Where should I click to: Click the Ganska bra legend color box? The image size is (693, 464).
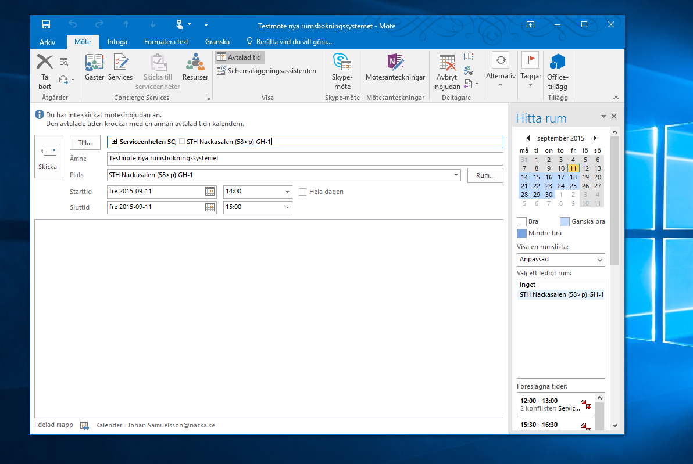click(565, 222)
